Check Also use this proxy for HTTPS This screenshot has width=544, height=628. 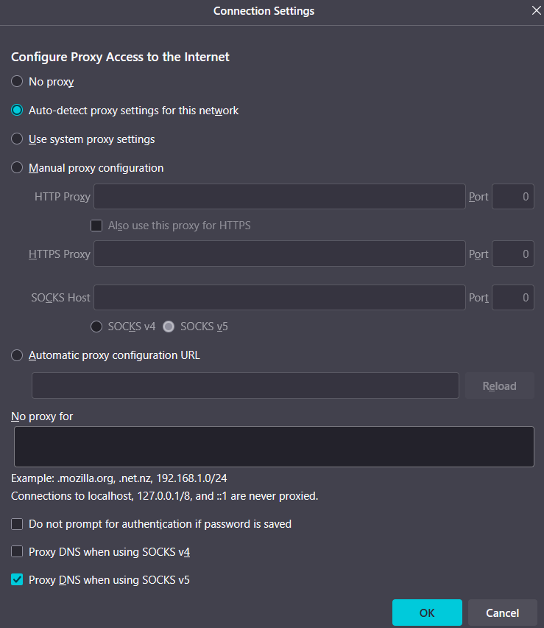coord(96,226)
